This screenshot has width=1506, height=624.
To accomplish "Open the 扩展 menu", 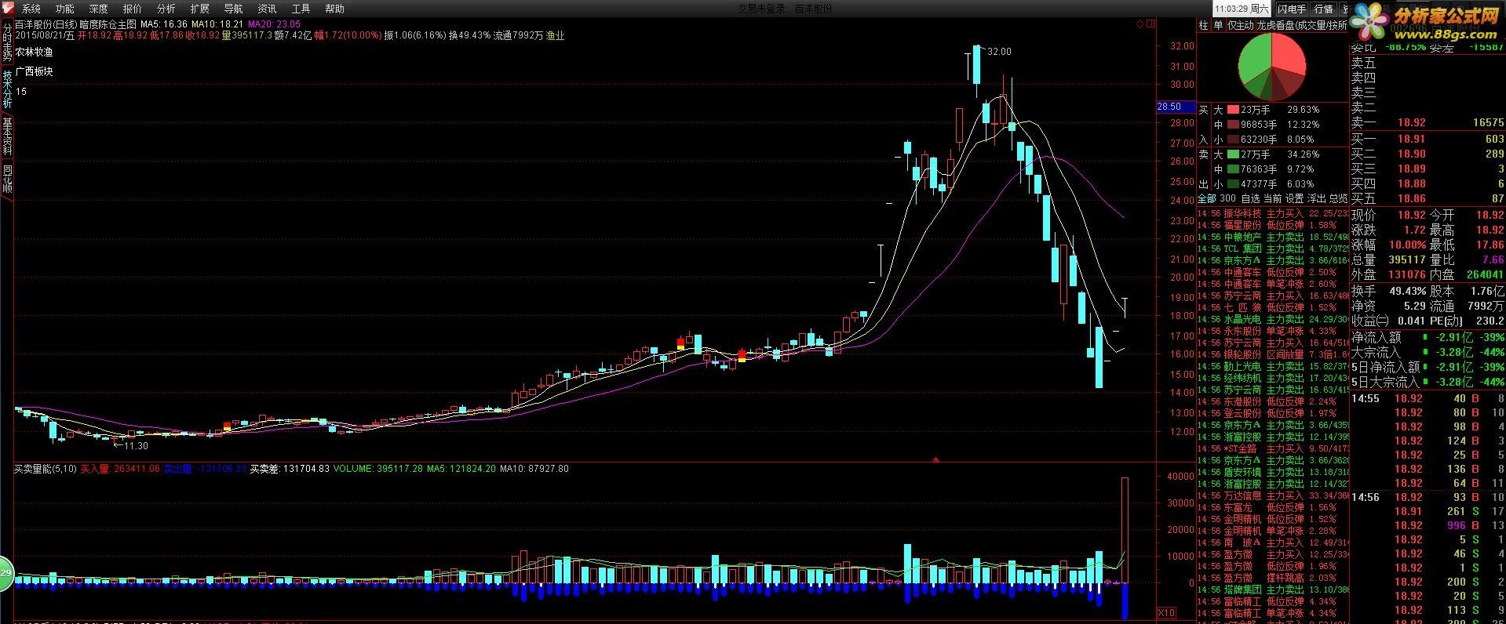I will (199, 9).
